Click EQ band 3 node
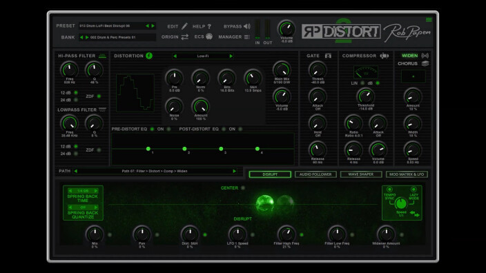Viewport: 486px width, 273px height. point(221,149)
